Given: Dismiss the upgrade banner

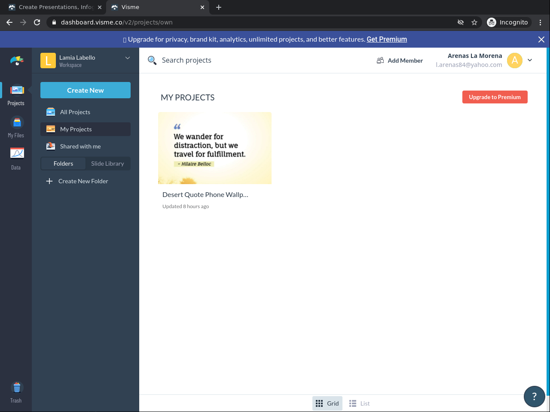Looking at the screenshot, I should tap(541, 39).
